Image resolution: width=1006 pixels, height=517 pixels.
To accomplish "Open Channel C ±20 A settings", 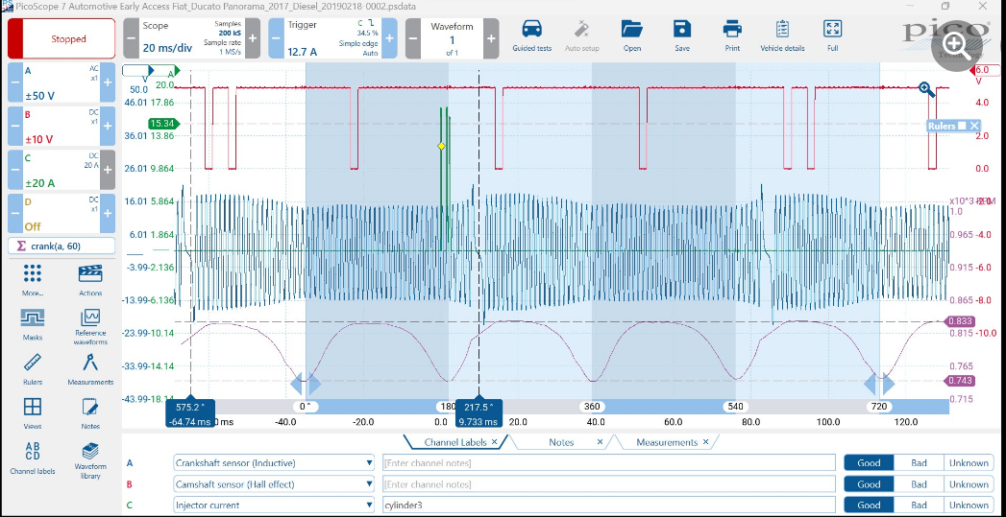I will click(61, 170).
